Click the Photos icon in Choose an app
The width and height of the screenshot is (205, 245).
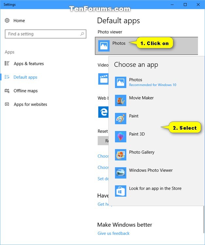coord(121,82)
